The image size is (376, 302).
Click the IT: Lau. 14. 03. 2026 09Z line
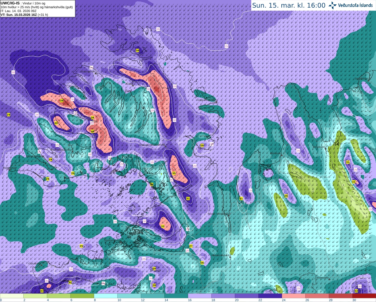19,11
